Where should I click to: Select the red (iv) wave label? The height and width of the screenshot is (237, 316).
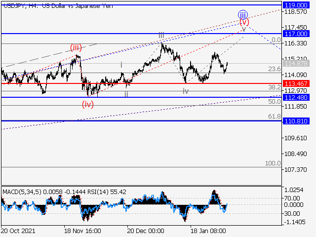pyautogui.click(x=88, y=104)
